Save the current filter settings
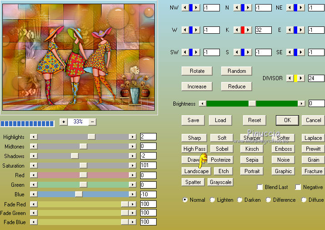 click(193, 120)
